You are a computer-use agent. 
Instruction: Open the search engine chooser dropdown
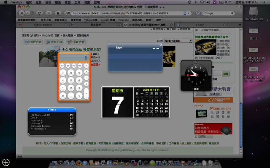[199, 13]
